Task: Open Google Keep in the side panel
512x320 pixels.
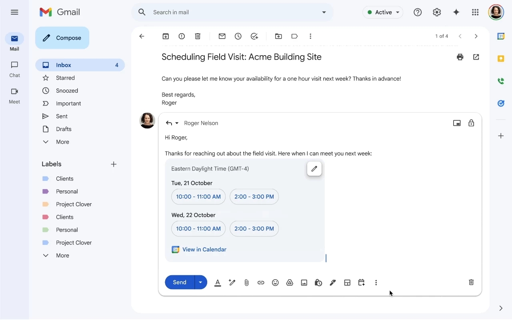Action: (x=501, y=58)
